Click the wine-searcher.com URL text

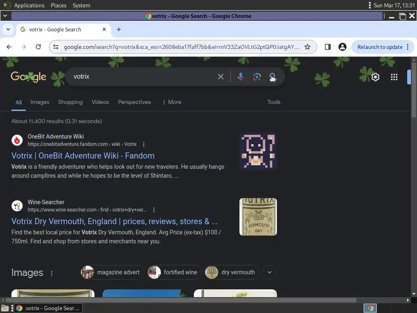[87, 210]
